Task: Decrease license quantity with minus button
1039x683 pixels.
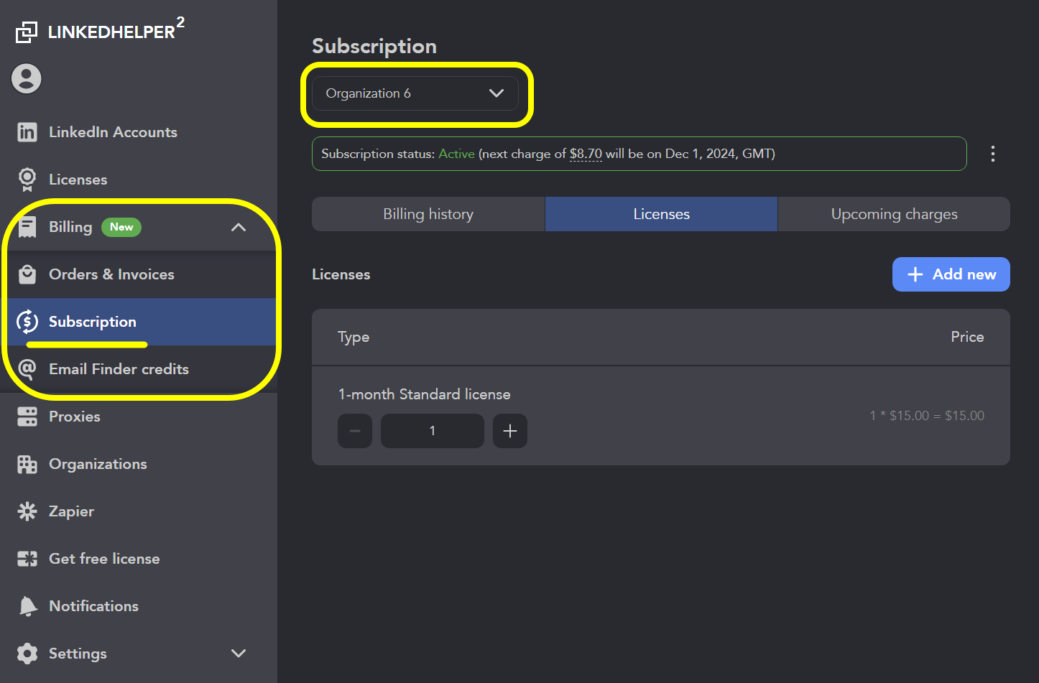Action: 354,431
